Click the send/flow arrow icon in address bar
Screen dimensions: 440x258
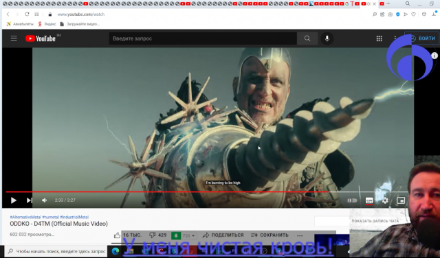(406, 14)
